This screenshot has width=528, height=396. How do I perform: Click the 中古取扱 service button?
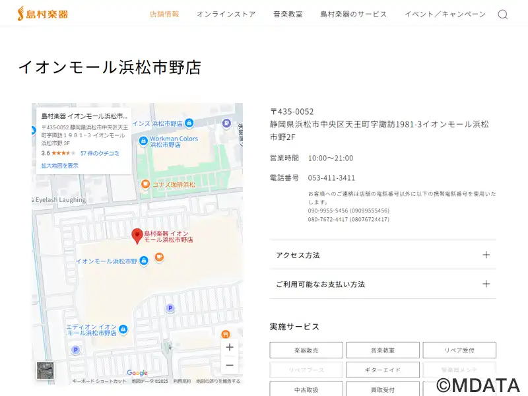click(x=306, y=389)
